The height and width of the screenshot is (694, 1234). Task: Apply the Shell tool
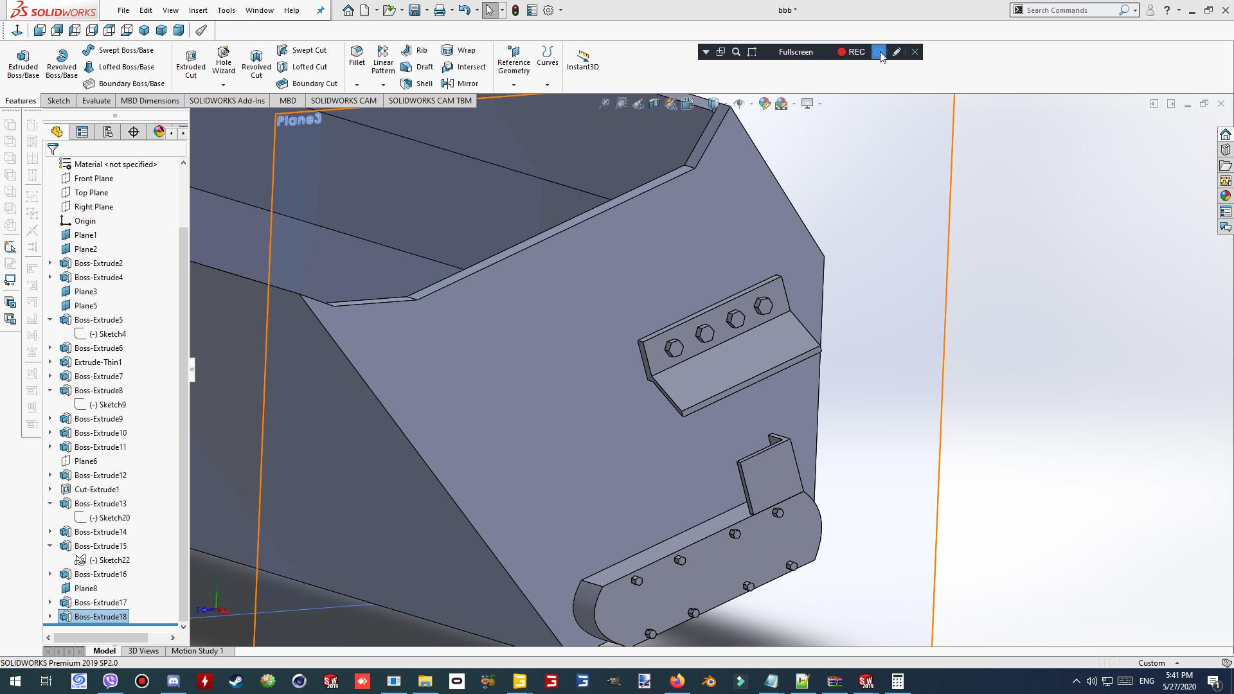(416, 84)
